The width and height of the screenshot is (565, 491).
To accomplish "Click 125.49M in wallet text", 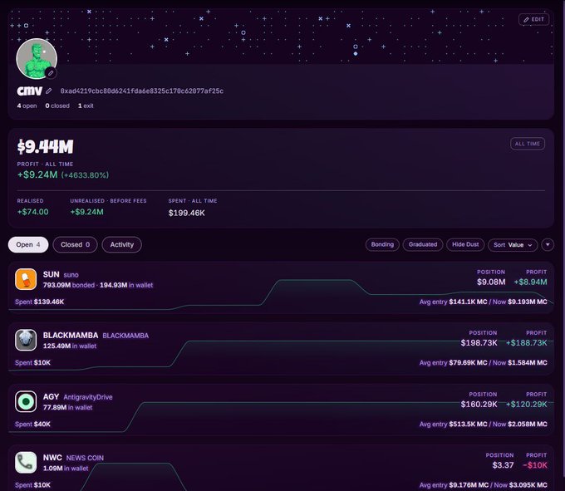I will click(x=70, y=346).
